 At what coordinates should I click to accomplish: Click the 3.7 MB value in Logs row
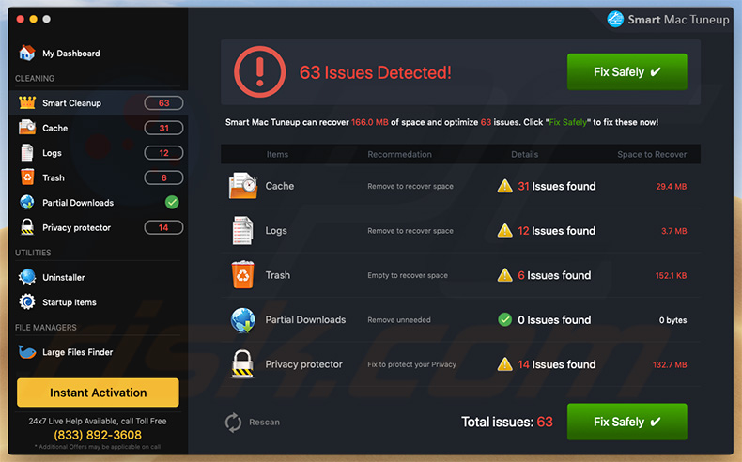(x=673, y=231)
